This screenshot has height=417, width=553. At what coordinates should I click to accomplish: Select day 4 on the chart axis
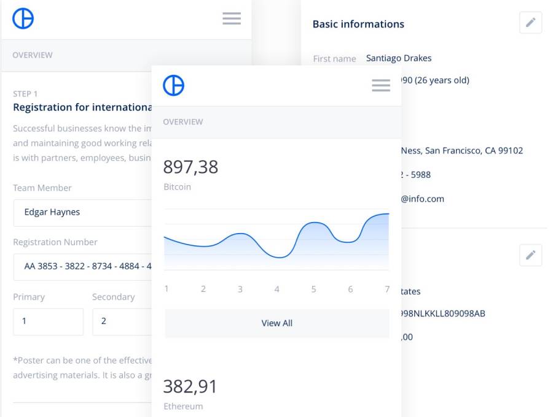277,289
